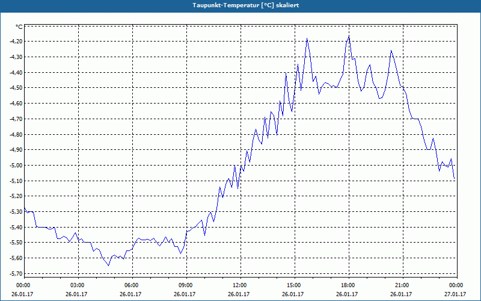
Task: Select the '-4,70' axis tick label
Action: [17, 119]
